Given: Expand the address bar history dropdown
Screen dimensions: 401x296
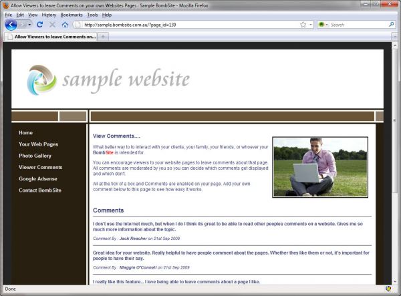Looking at the screenshot, I should point(311,24).
